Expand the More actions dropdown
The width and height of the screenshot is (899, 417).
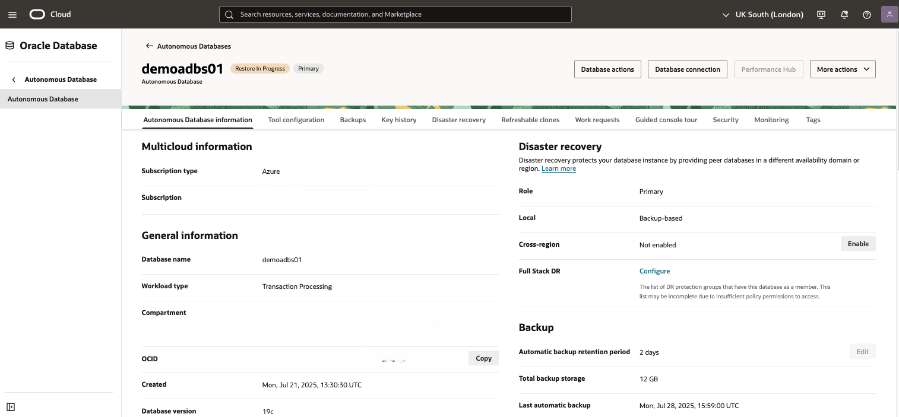pos(843,69)
